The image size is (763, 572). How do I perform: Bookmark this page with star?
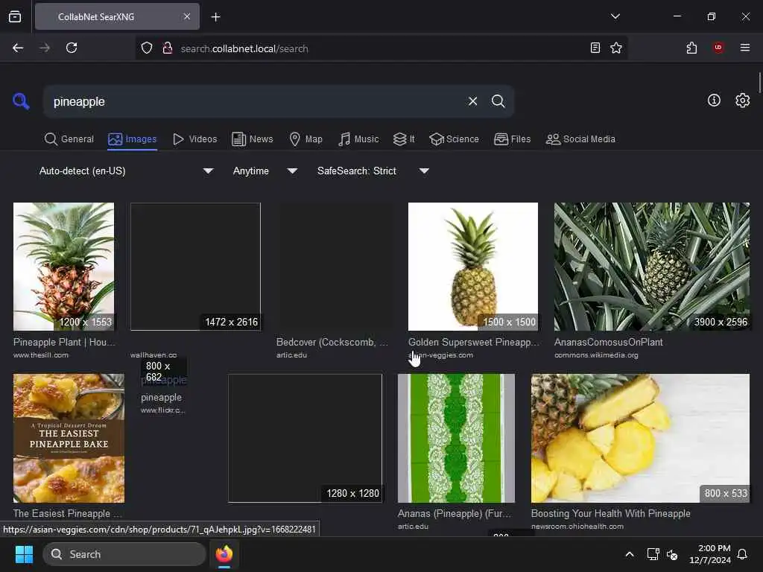pyautogui.click(x=616, y=48)
